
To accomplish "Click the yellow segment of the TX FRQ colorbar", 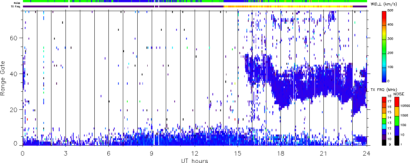I will point(384,115).
